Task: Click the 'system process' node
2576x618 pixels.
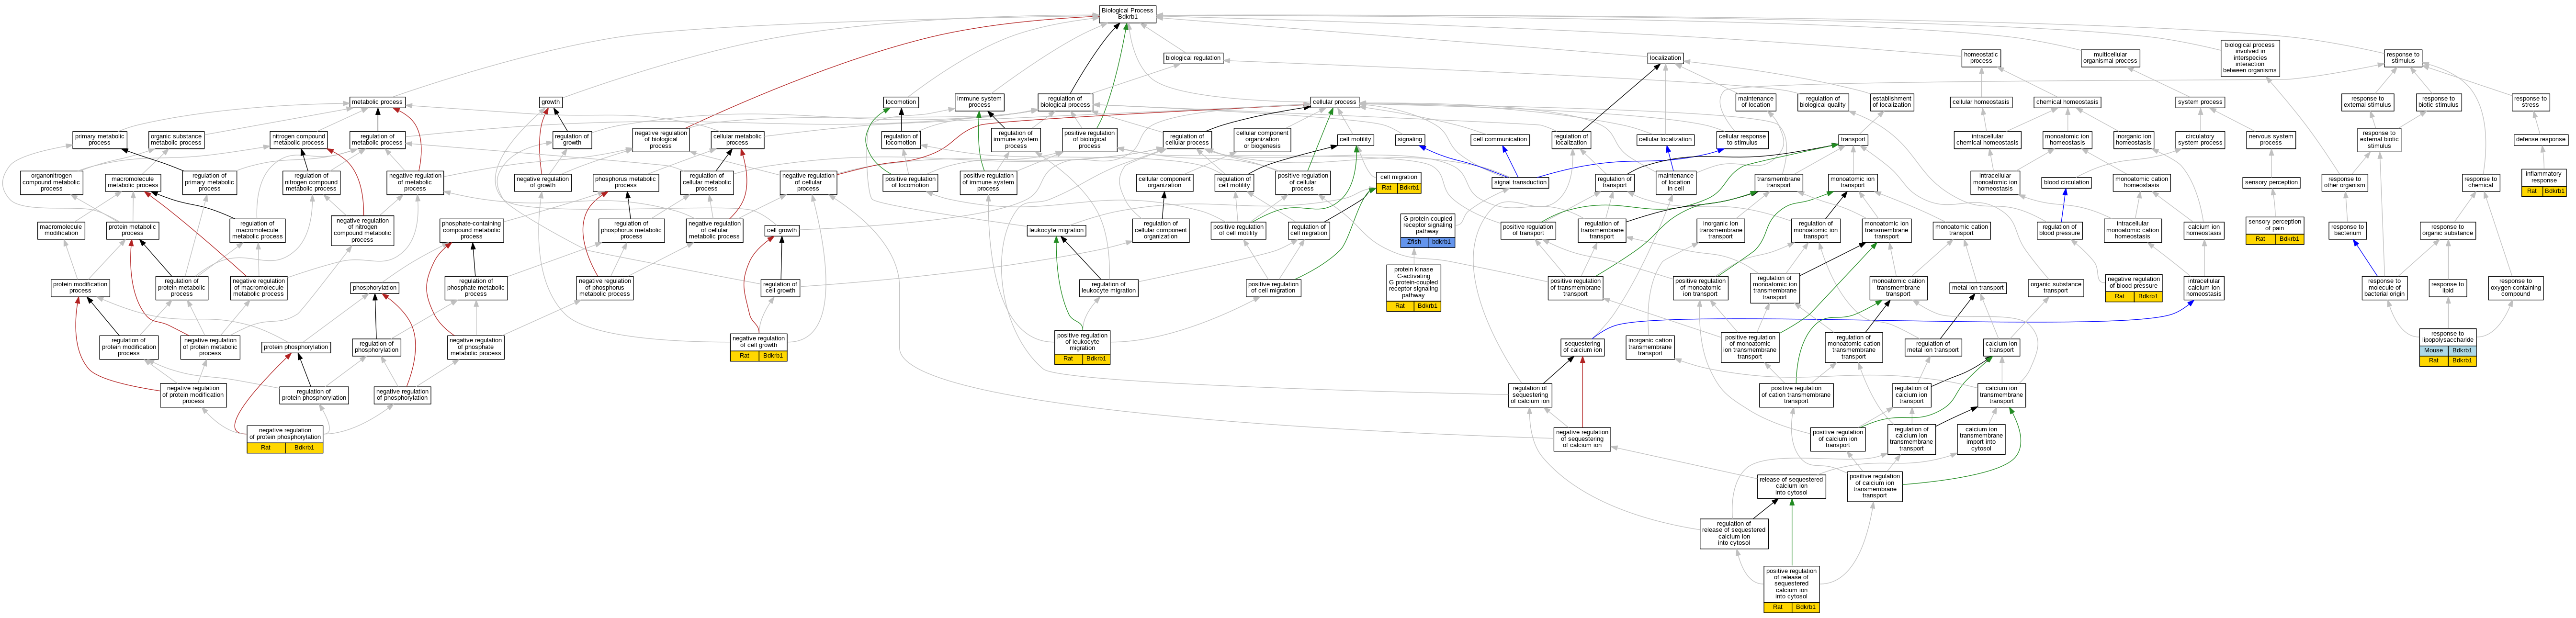Action: point(2200,102)
